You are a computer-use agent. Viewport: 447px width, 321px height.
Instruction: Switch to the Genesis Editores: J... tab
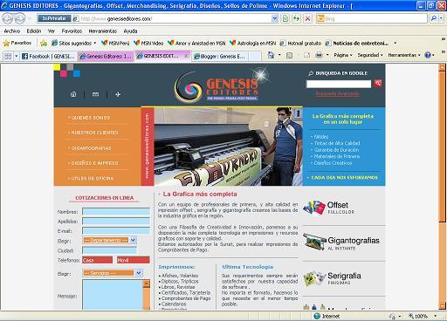pos(106,56)
